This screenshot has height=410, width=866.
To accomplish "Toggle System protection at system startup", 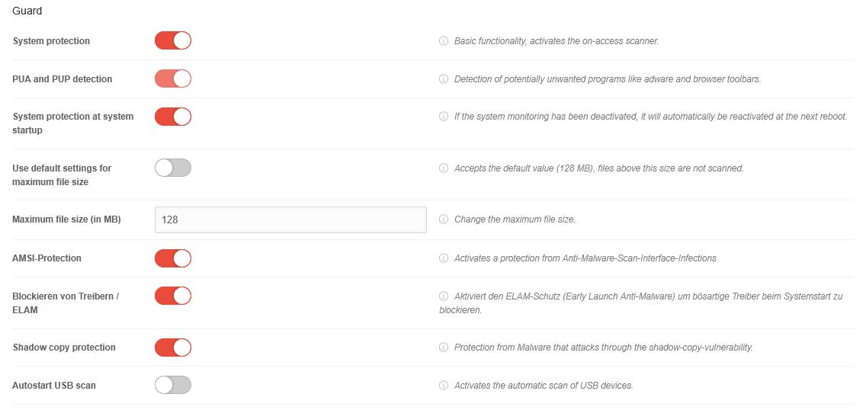I will coord(173,117).
